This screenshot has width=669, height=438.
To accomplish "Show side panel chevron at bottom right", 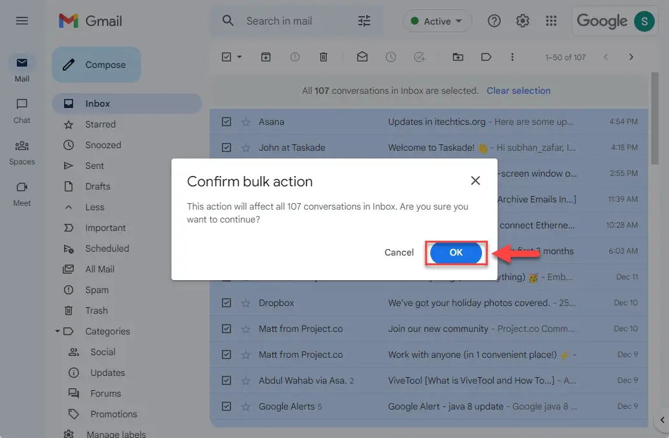I will click(662, 420).
